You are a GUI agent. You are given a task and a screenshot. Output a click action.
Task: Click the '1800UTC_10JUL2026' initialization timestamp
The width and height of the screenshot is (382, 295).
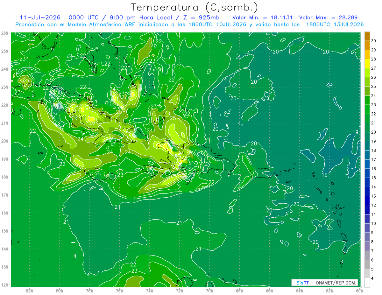pos(217,25)
